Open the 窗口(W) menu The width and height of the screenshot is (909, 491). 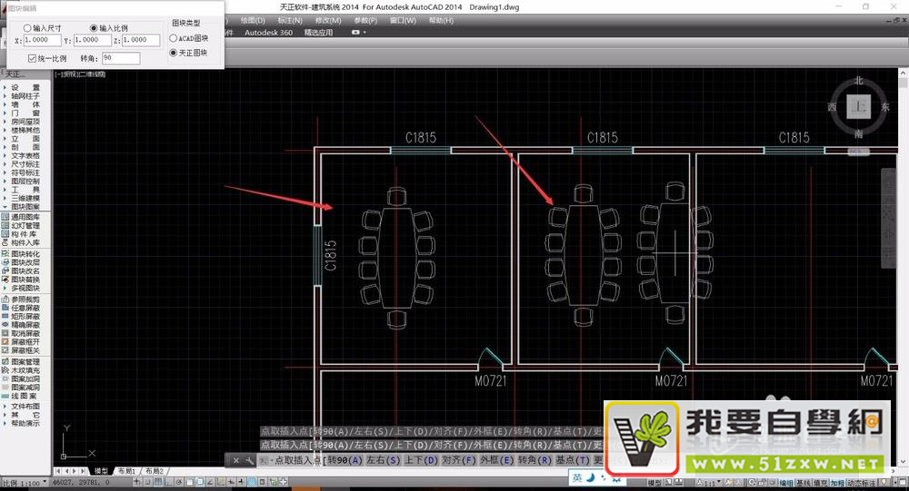pos(403,20)
